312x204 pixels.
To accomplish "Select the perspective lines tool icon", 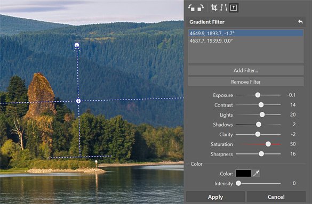I will [223, 8].
